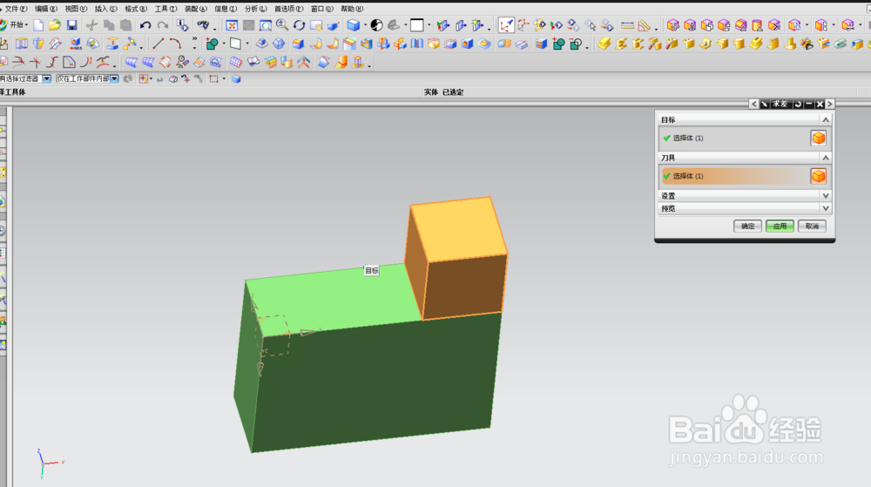Activate the Pan hand tool
Viewport: 871px width, 487px height.
click(x=316, y=25)
